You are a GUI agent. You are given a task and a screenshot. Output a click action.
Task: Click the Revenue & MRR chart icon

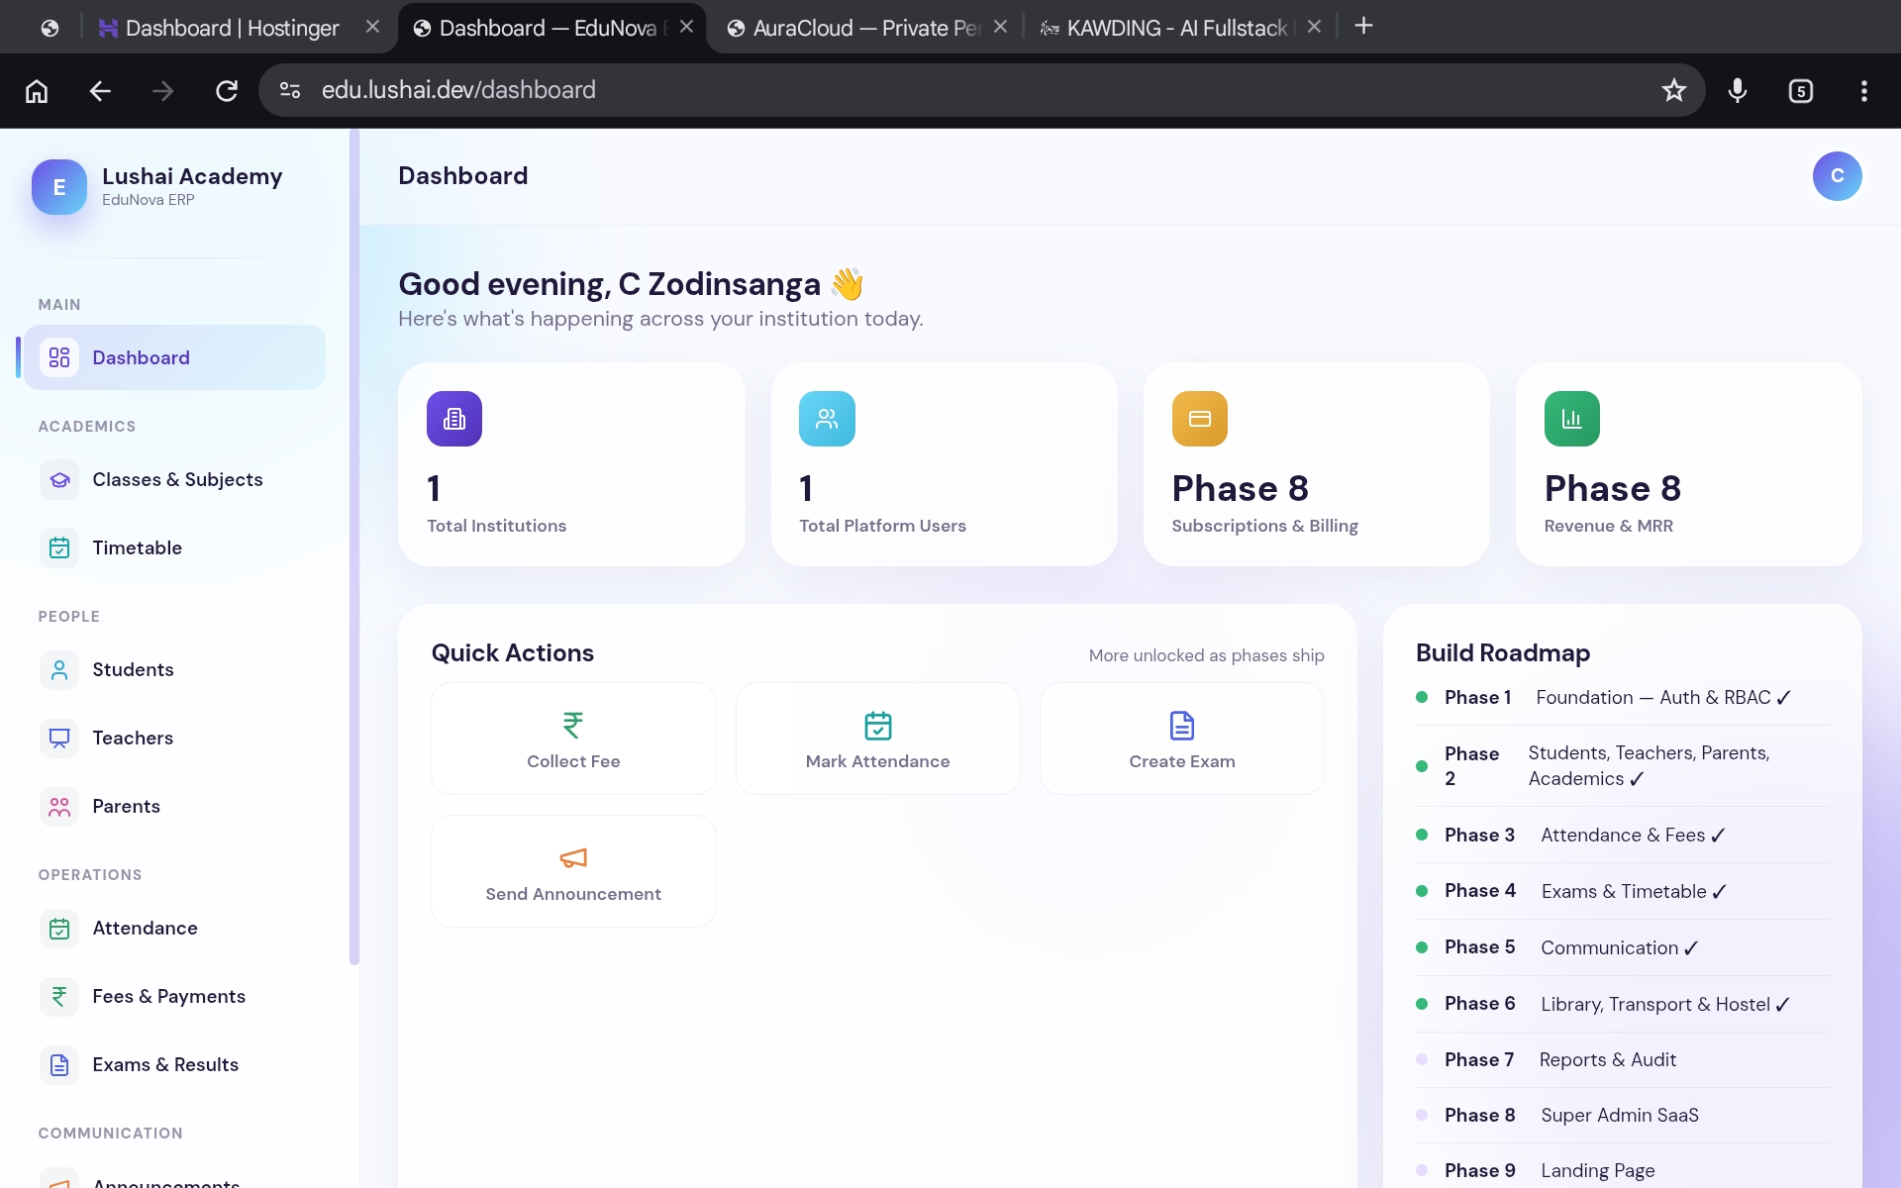[x=1571, y=419]
